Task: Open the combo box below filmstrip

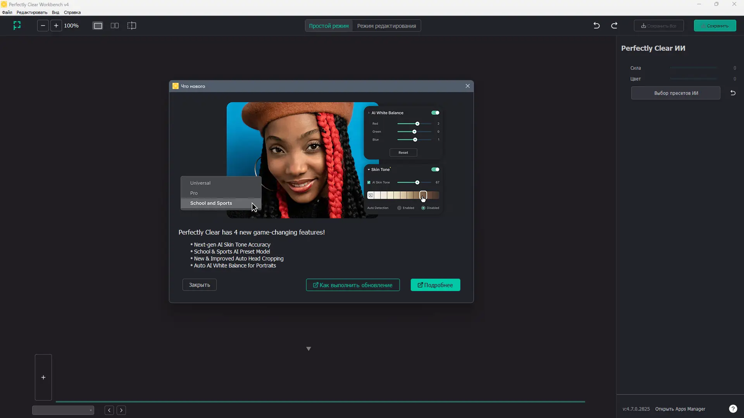Action: [63, 410]
